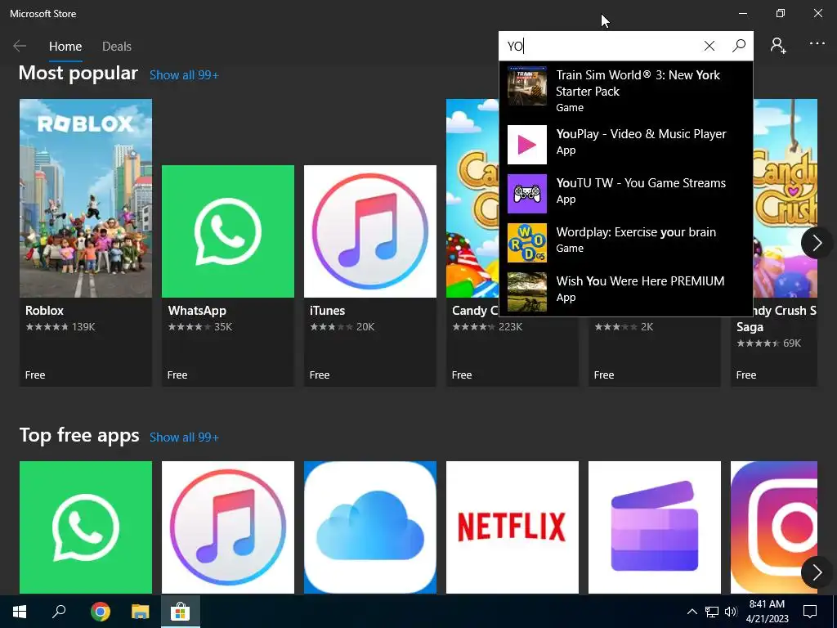The image size is (837, 628).
Task: Open WhatsApp icon in Most popular
Action: [228, 231]
